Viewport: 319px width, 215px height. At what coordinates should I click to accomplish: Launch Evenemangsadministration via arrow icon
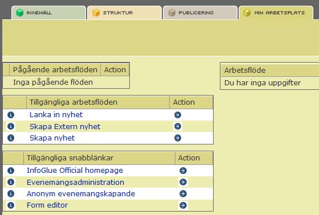click(183, 182)
